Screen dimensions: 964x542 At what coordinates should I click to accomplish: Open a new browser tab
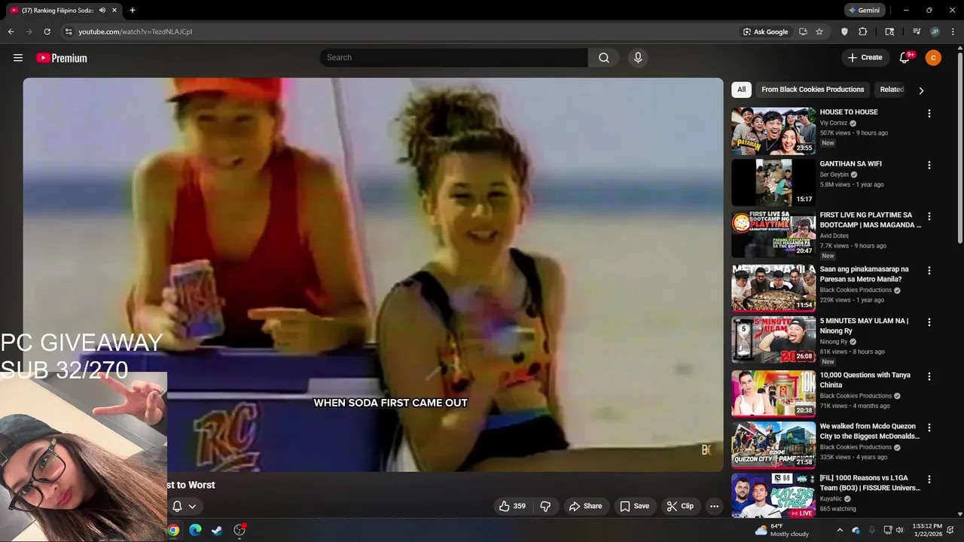coord(133,11)
